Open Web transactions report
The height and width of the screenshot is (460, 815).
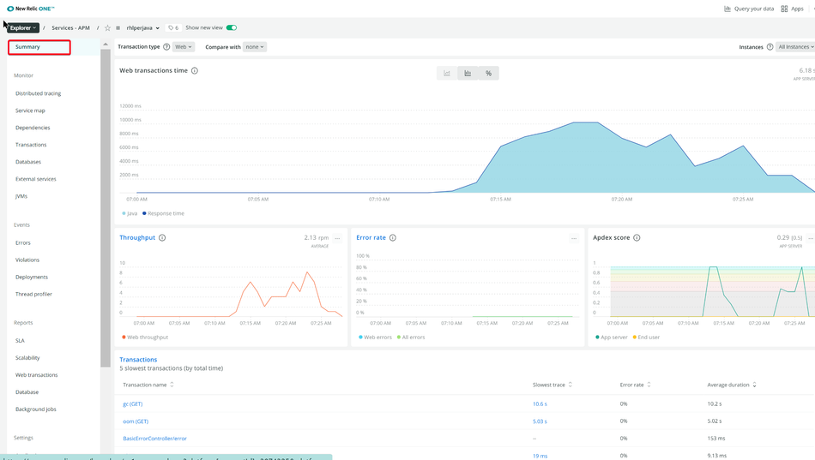coord(36,375)
